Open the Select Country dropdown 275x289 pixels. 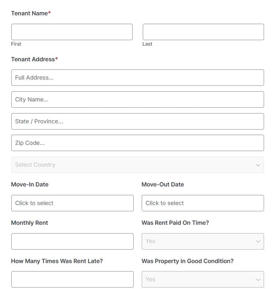pyautogui.click(x=138, y=165)
